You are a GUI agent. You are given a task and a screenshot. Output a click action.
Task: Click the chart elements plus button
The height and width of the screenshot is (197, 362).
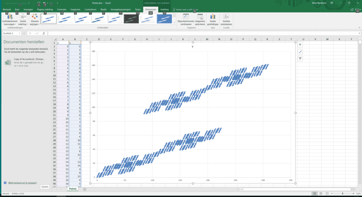[300, 45]
